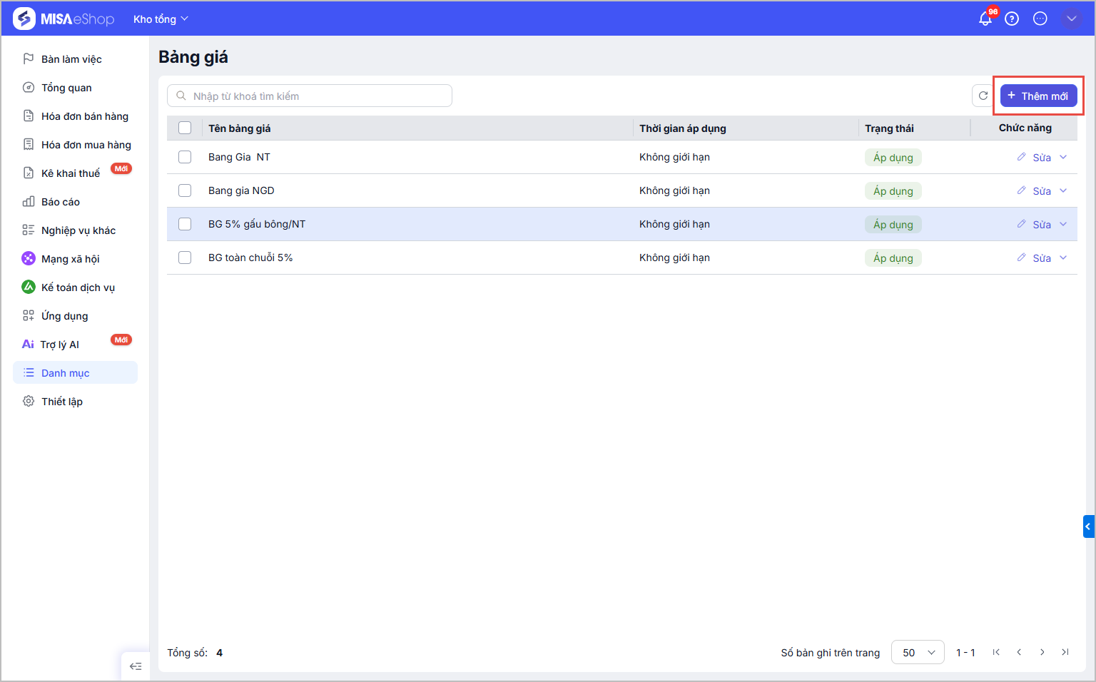Check the select-all checkbox in table header
1096x682 pixels.
pos(185,128)
